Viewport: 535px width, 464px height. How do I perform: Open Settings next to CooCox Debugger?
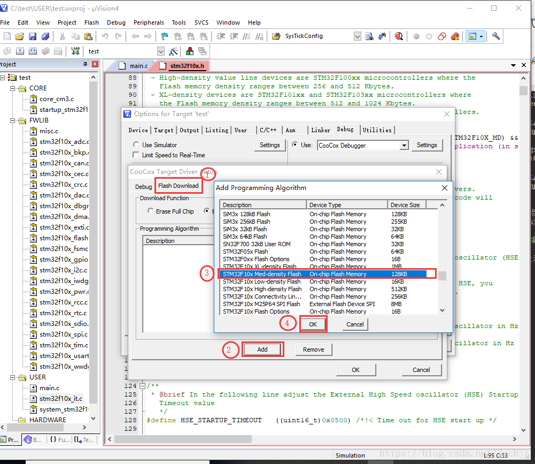(x=427, y=145)
